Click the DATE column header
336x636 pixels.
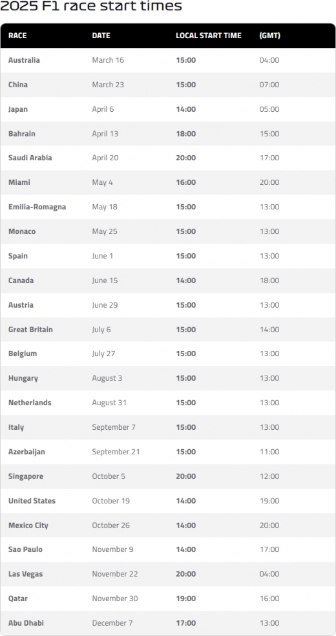click(x=101, y=36)
